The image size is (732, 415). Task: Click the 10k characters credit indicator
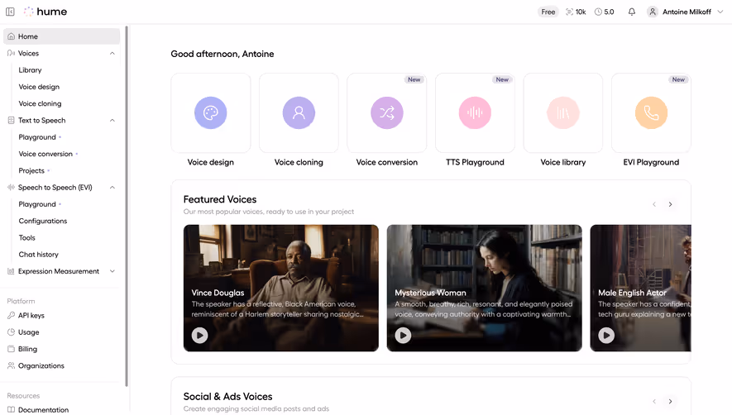pos(576,12)
